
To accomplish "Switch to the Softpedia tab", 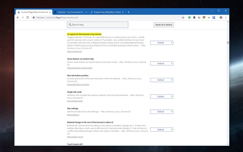I will (70, 12).
